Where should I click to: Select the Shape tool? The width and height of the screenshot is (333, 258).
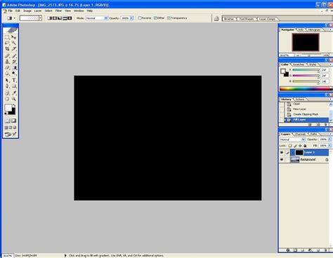click(x=14, y=86)
